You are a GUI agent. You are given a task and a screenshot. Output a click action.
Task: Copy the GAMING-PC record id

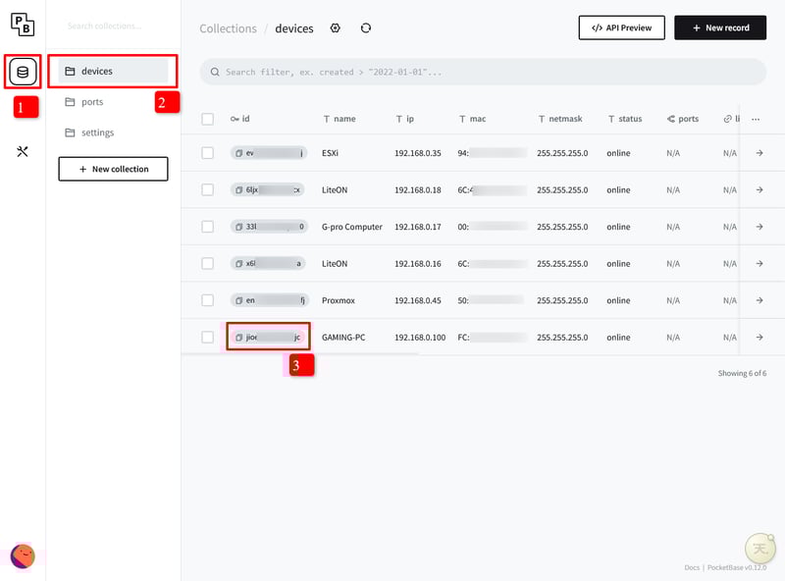pyautogui.click(x=239, y=338)
